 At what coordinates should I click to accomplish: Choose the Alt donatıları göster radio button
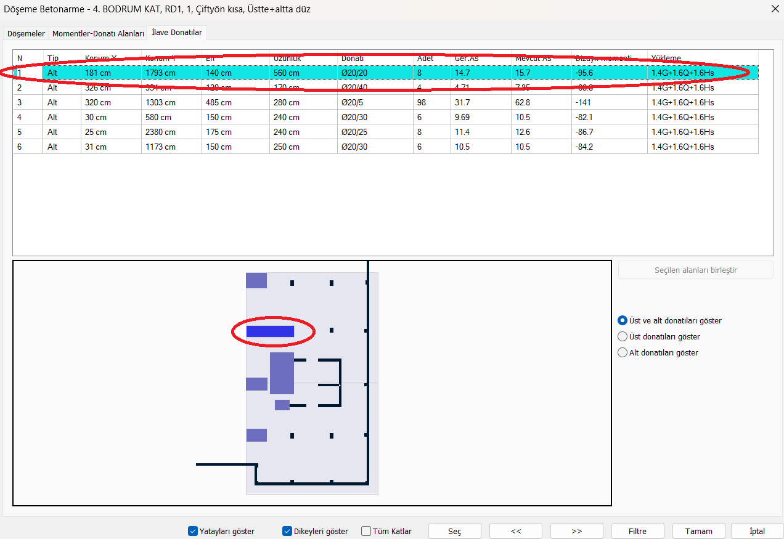pyautogui.click(x=623, y=352)
